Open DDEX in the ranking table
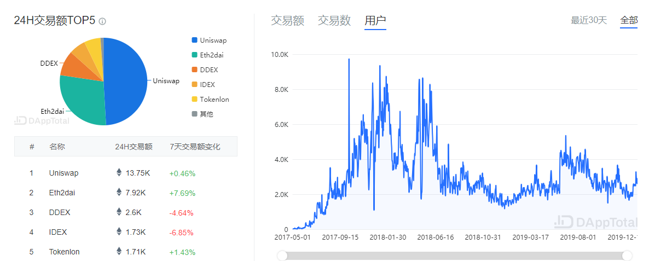The image size is (649, 261). tap(60, 212)
